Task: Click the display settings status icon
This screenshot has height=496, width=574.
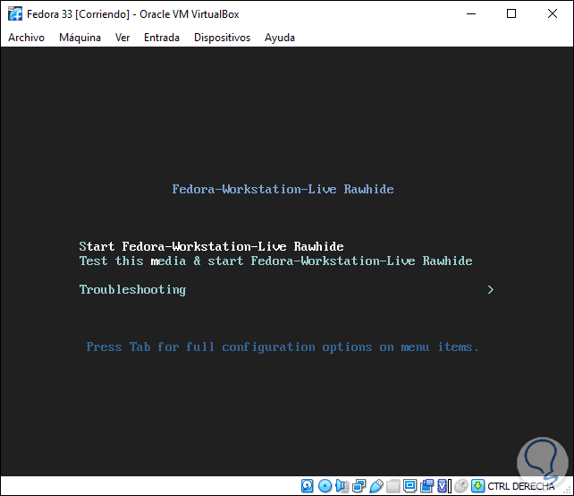Action: pyautogui.click(x=410, y=486)
